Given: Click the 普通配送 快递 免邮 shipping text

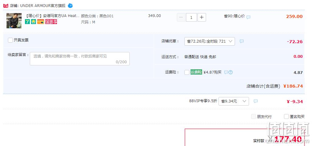Looking at the screenshot, I should 200,57.
